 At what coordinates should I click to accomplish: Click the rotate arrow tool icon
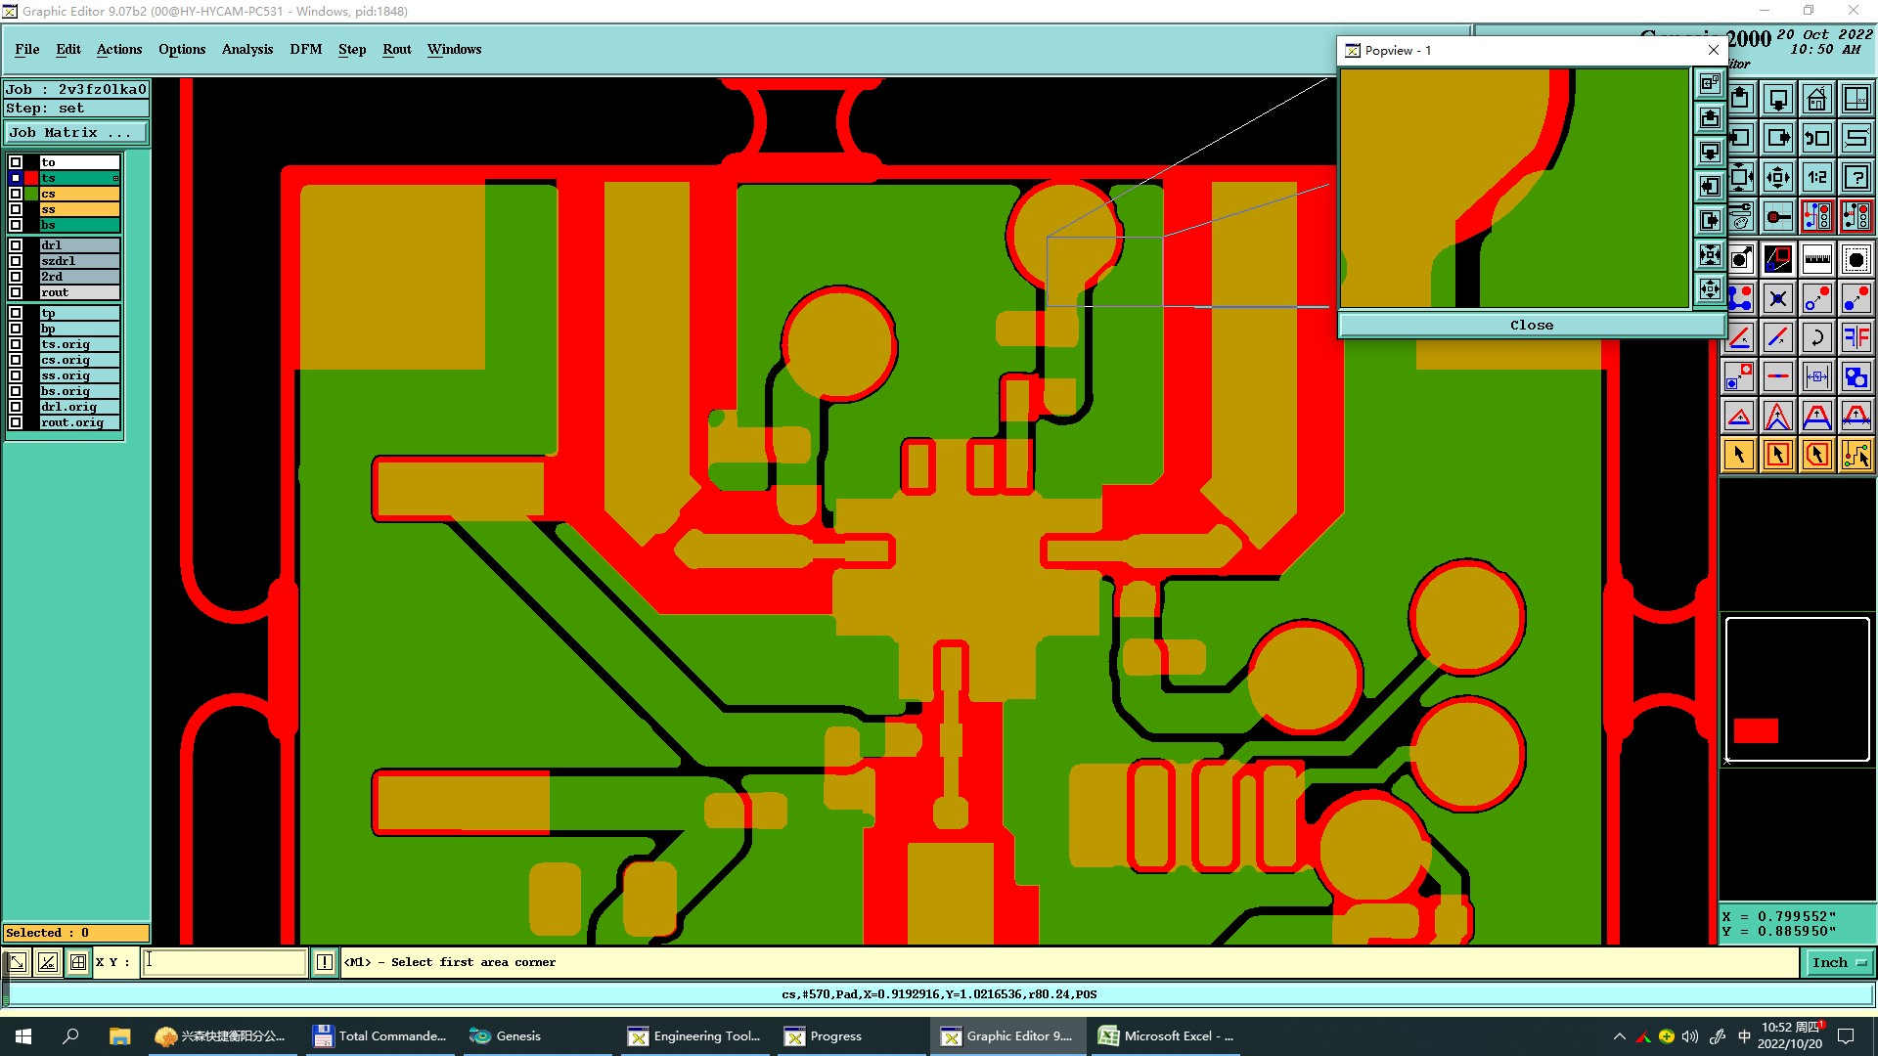pyautogui.click(x=1816, y=337)
